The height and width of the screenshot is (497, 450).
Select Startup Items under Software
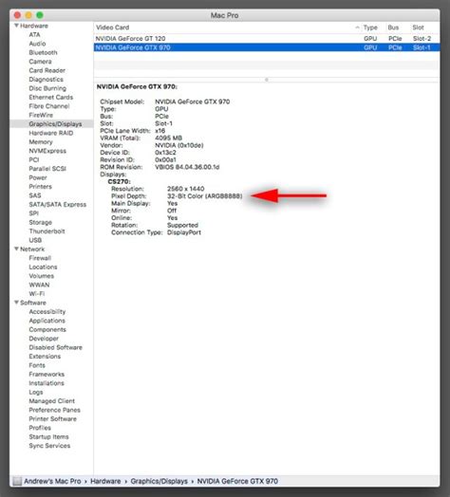coord(48,436)
